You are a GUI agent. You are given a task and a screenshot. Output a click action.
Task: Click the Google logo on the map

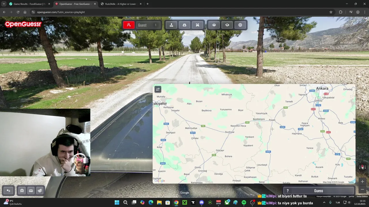point(160,181)
